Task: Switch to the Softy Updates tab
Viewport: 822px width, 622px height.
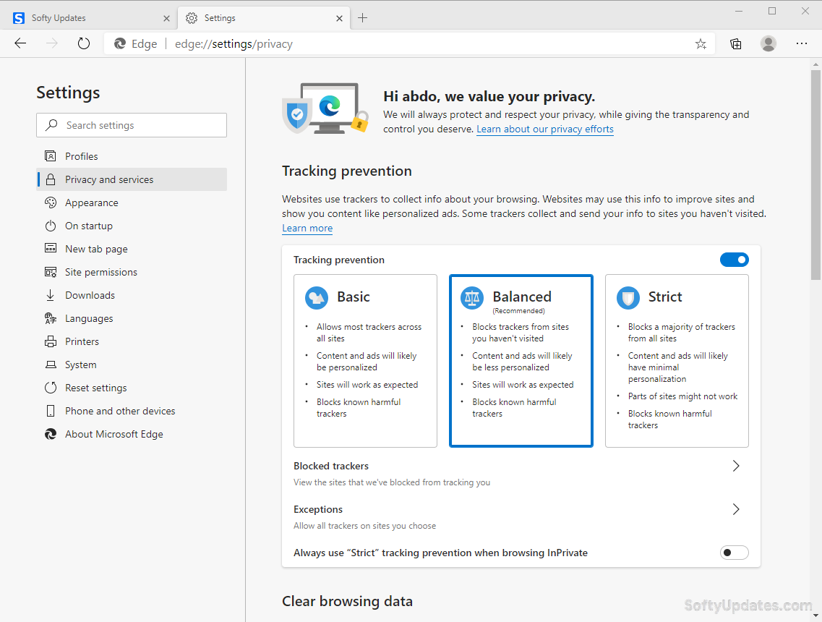Action: 88,18
